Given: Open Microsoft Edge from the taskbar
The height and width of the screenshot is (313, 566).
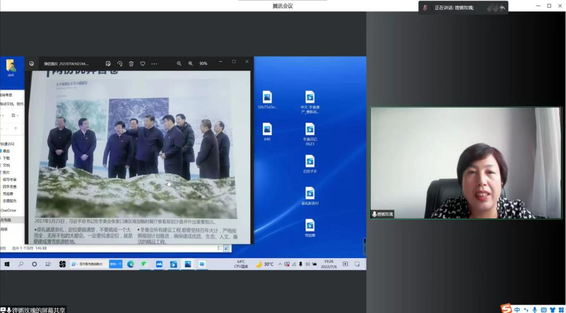Looking at the screenshot, I should 131,264.
